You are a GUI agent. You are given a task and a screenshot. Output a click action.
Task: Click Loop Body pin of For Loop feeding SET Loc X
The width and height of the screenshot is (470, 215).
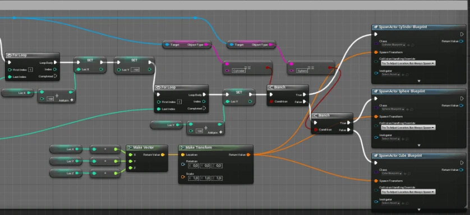(56, 63)
